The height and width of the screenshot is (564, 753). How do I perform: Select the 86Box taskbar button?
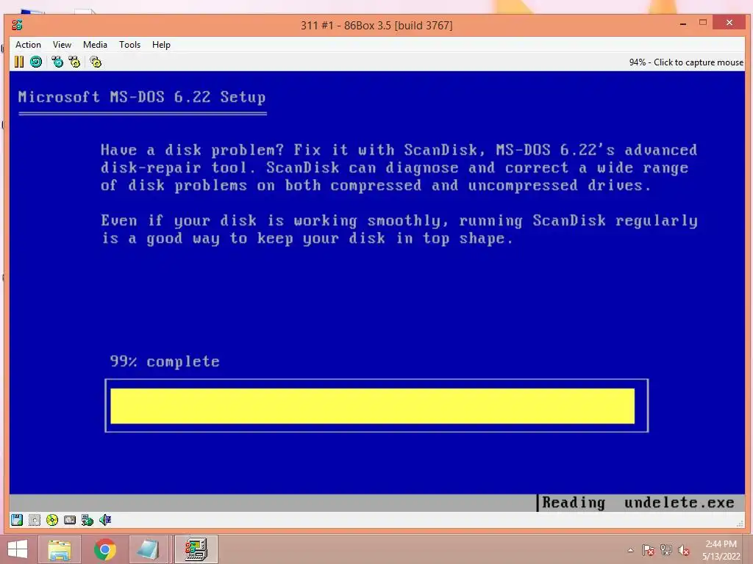[196, 549]
